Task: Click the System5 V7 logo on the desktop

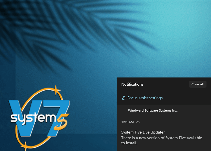Action: [39, 117]
